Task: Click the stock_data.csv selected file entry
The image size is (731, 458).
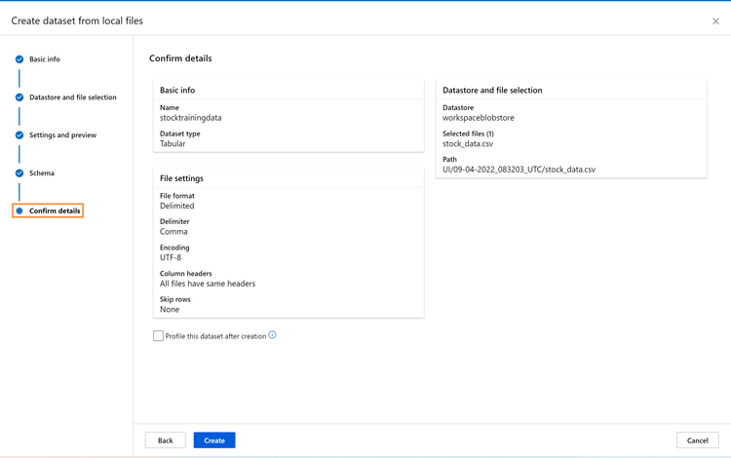Action: pos(468,144)
